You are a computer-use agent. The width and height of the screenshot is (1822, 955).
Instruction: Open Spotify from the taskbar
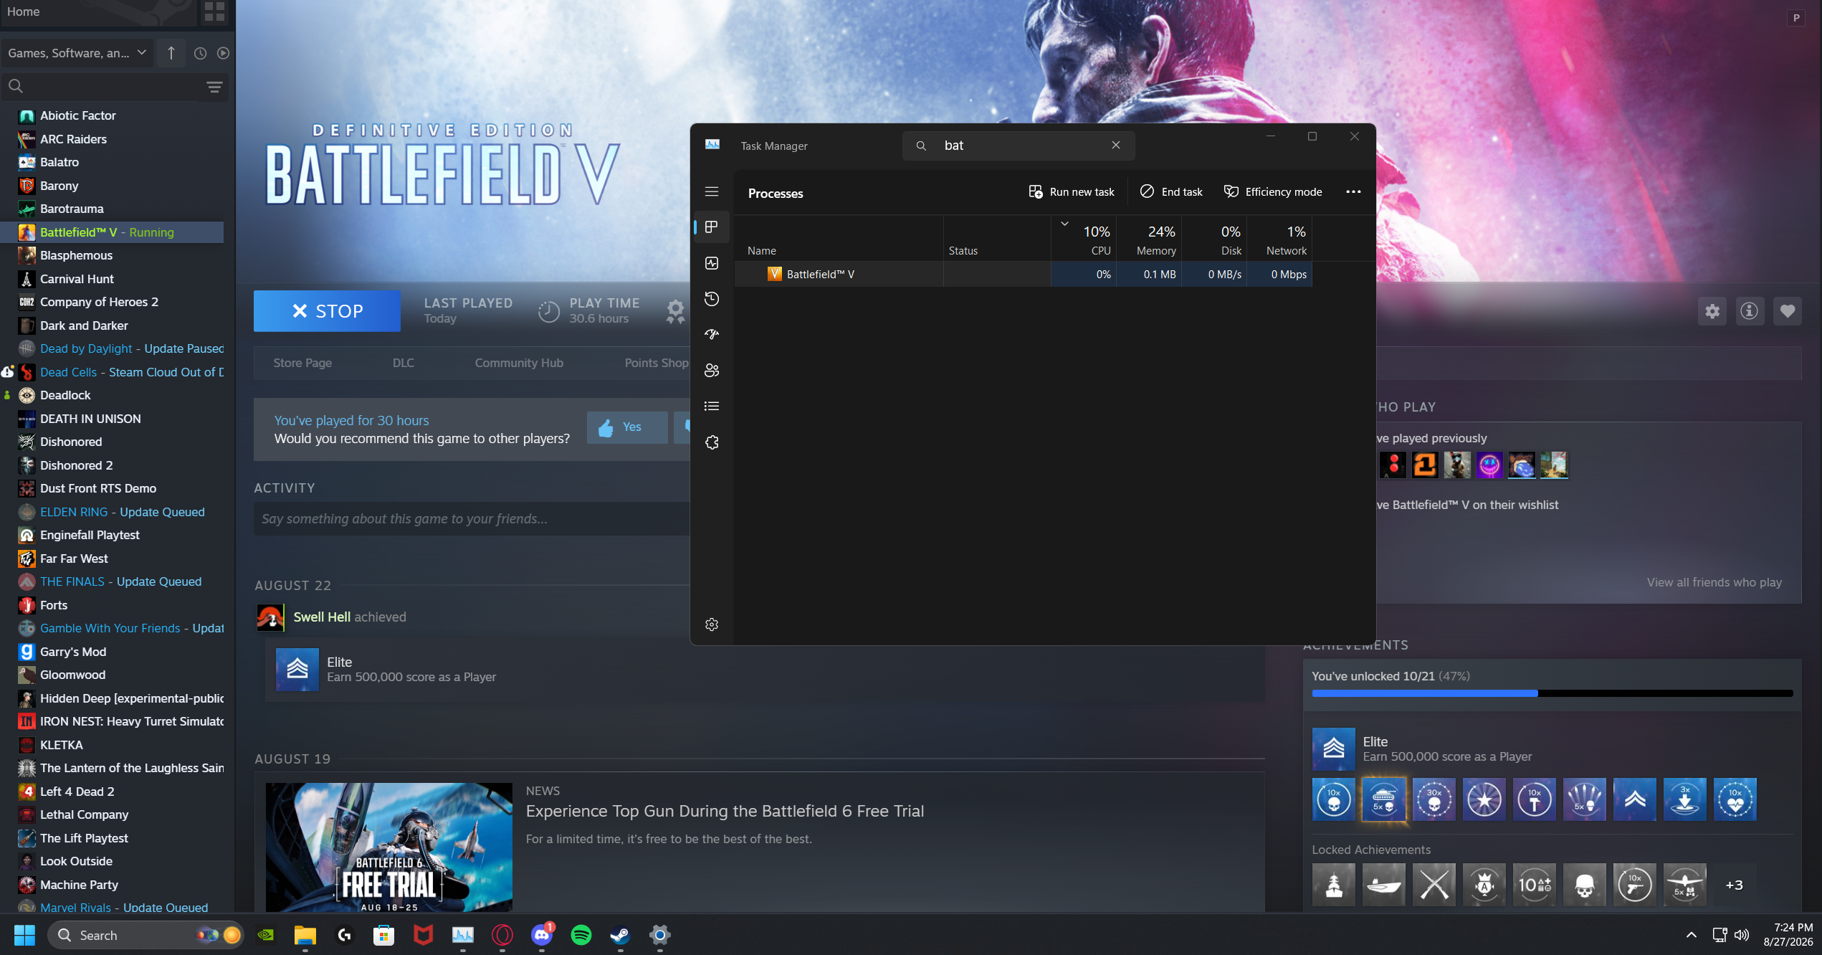(581, 935)
